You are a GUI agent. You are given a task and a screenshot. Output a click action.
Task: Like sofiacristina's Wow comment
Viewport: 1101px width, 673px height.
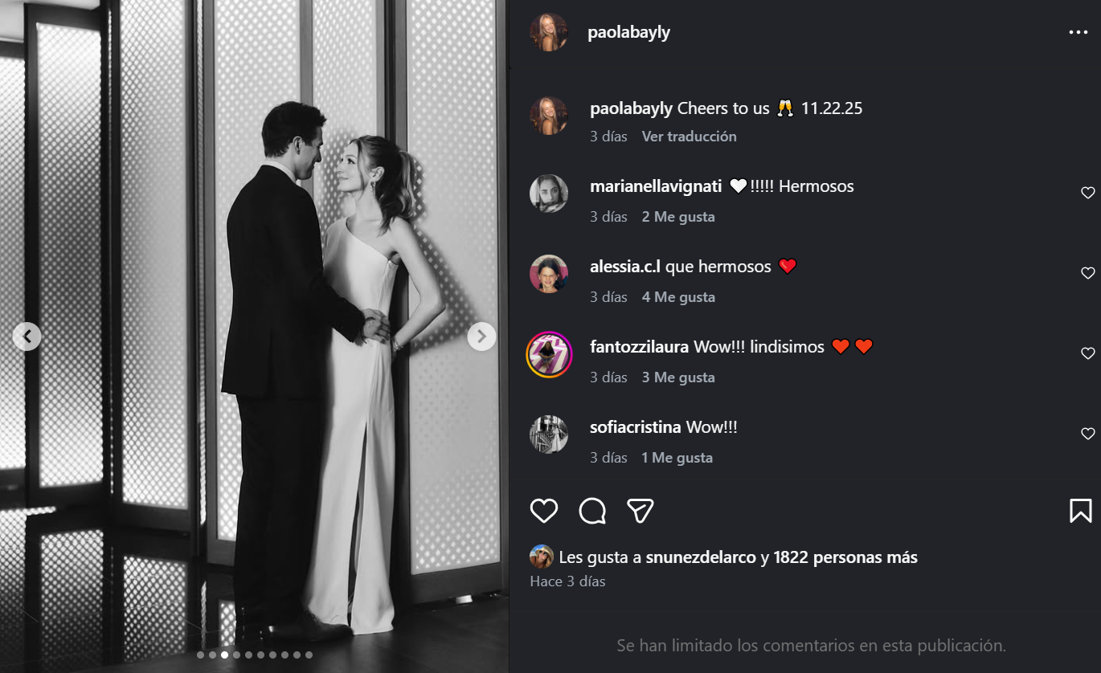pos(1088,434)
